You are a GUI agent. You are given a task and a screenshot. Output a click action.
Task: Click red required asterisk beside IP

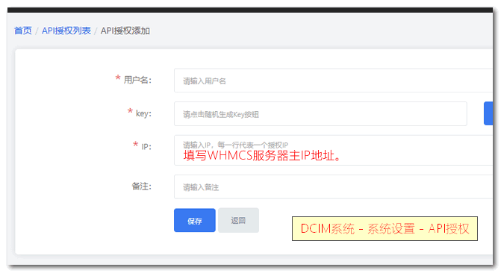coord(135,145)
